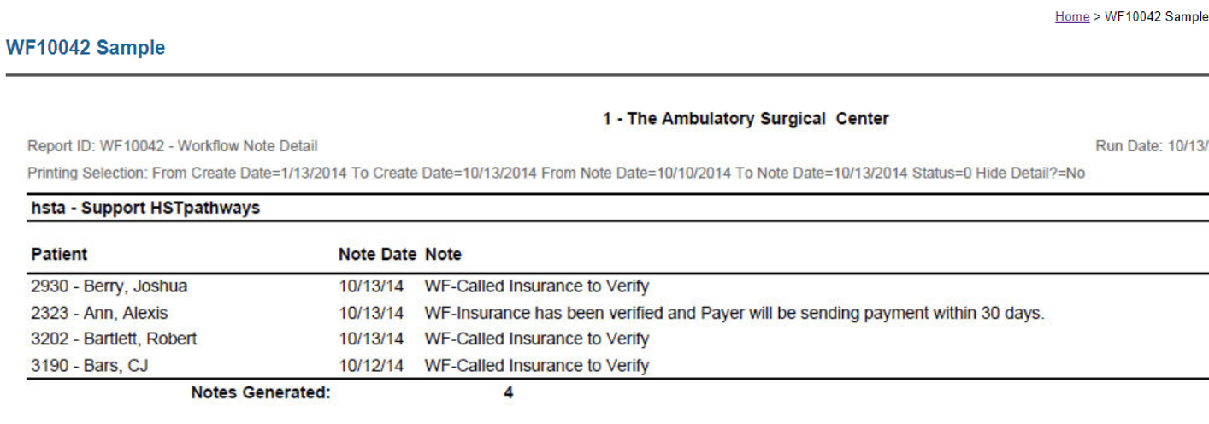
Task: Click Berry, Joshua's Called Insurance note
Action: click(537, 286)
